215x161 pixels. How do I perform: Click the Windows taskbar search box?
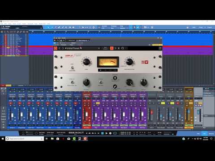pyautogui.click(x=25, y=139)
